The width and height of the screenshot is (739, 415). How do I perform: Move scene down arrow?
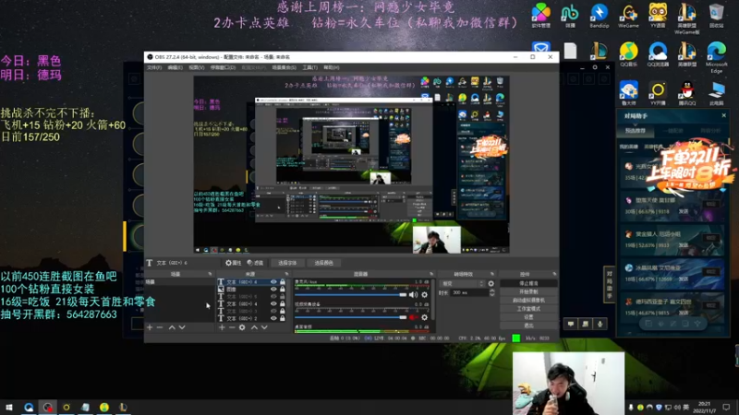pos(182,327)
